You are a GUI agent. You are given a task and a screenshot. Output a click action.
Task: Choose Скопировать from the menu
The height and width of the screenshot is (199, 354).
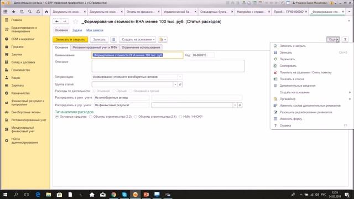pos(312,66)
